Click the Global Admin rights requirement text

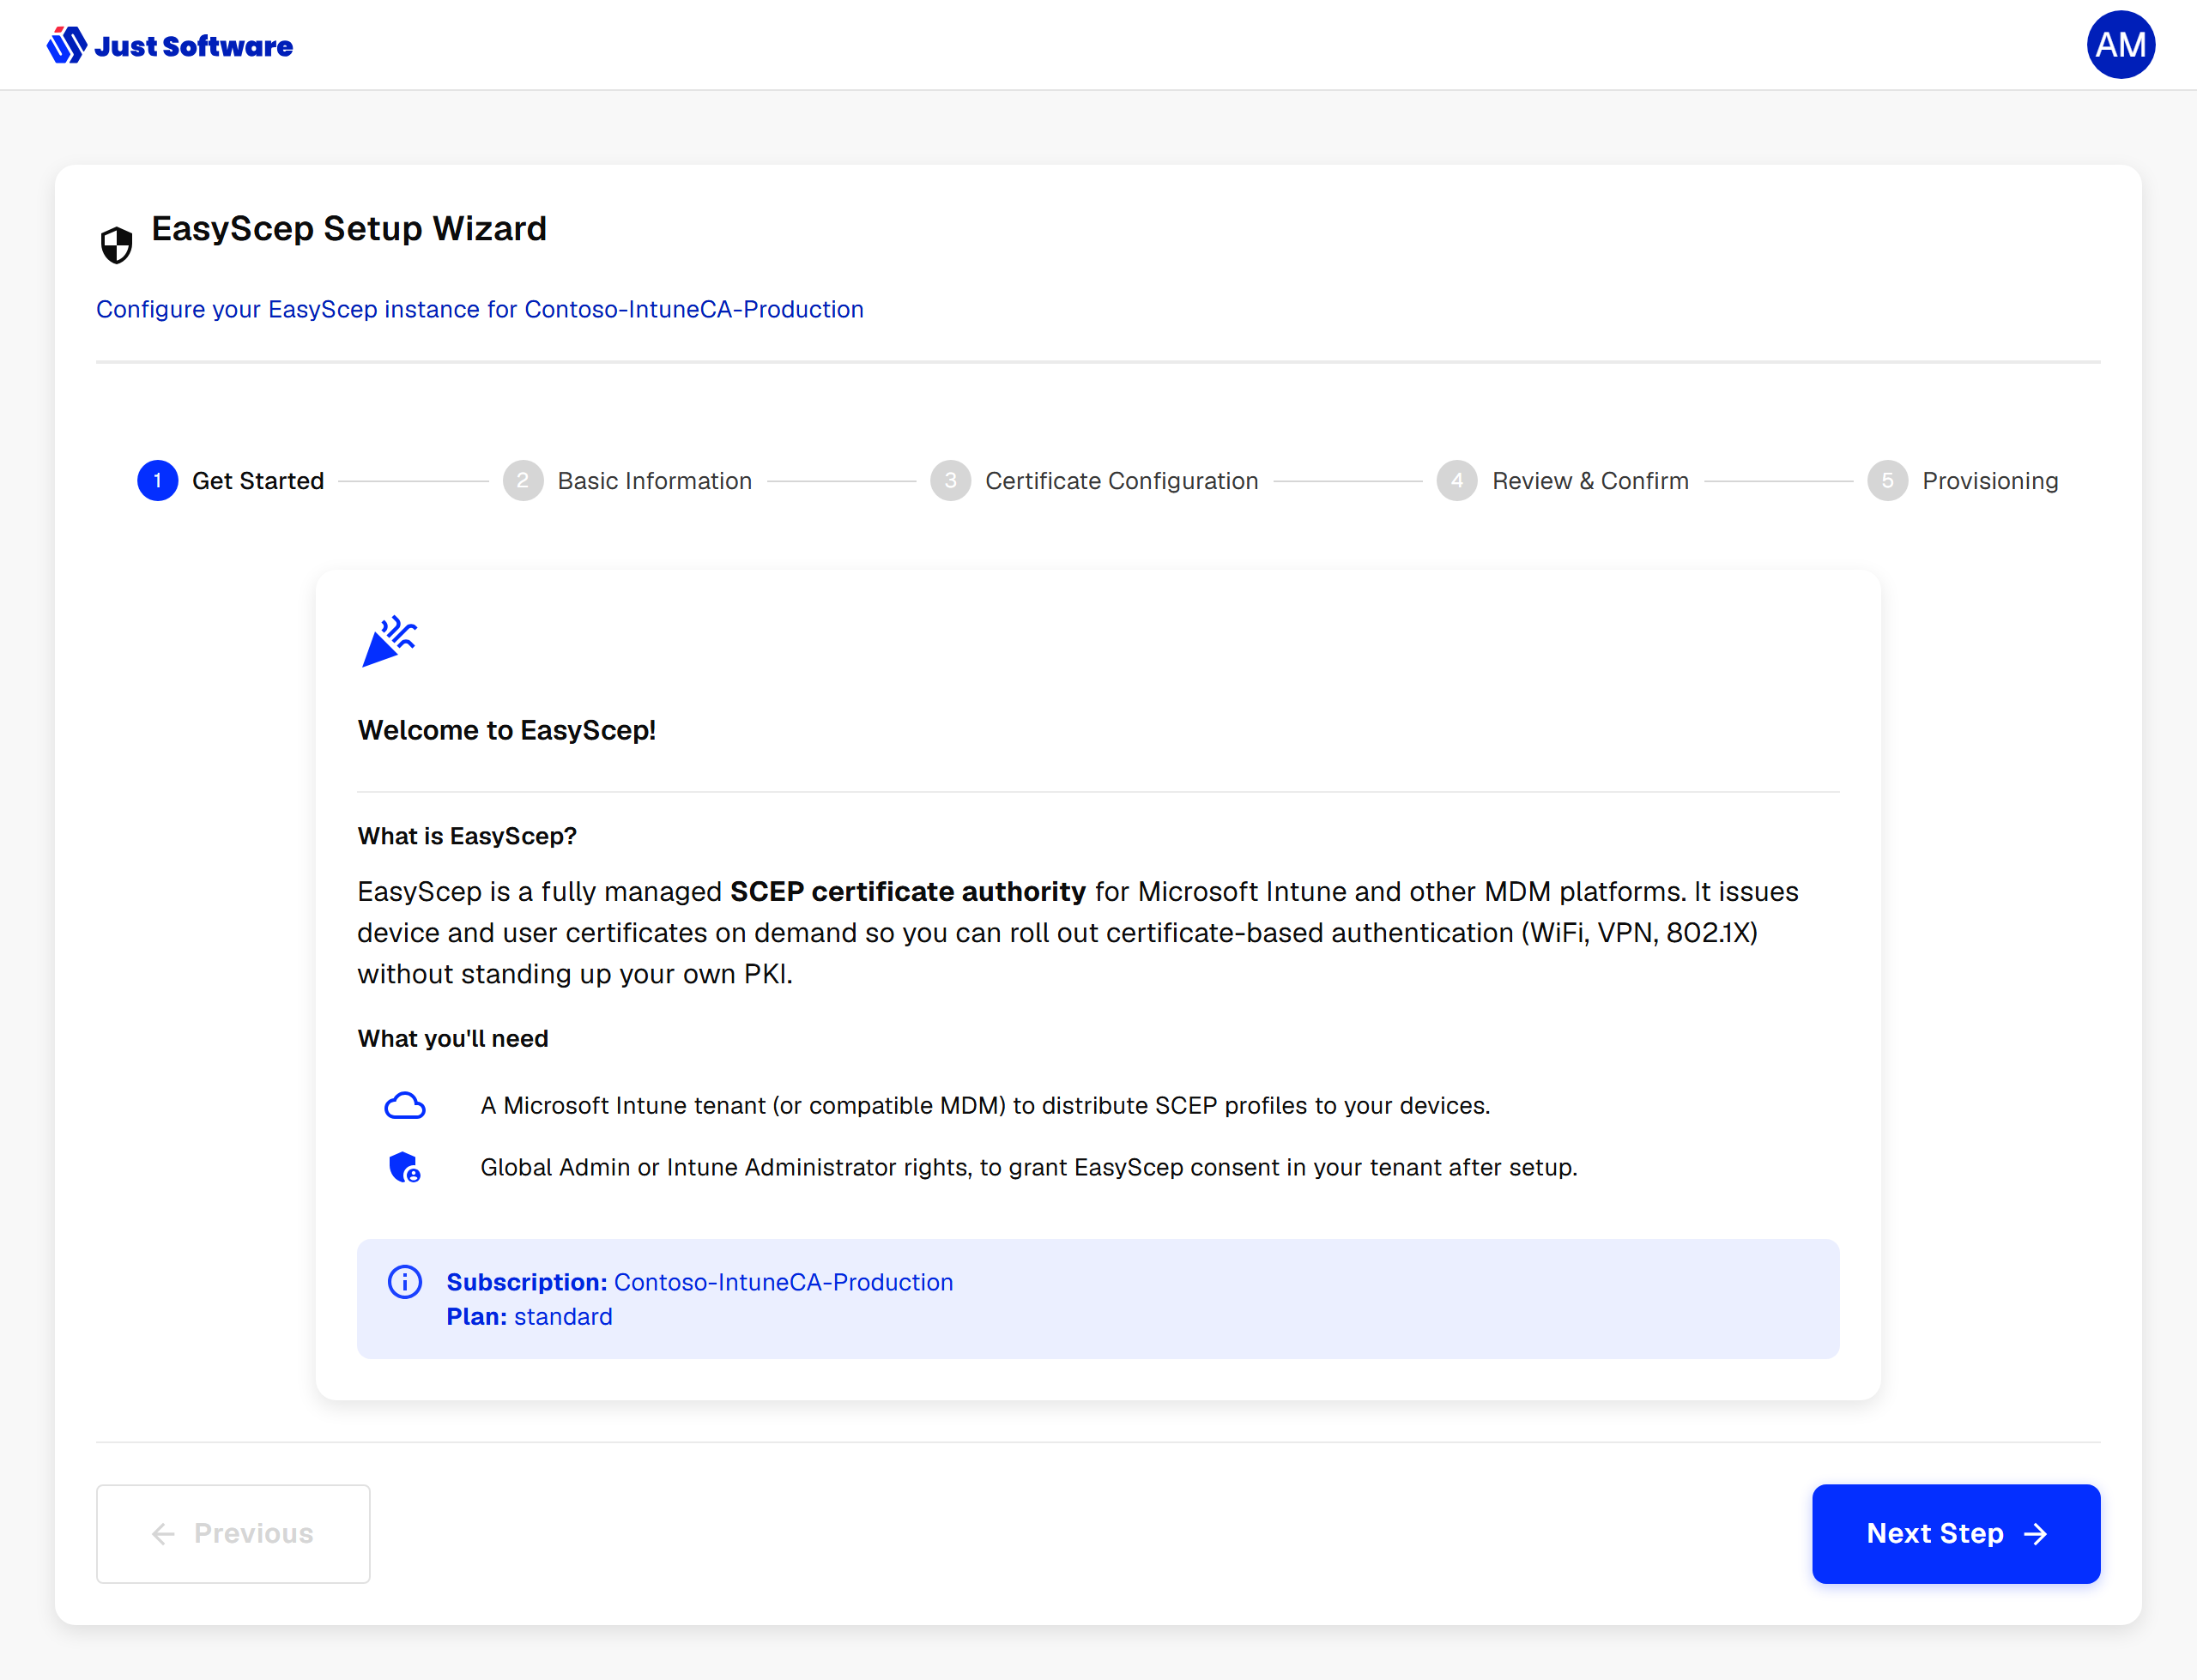tap(1029, 1167)
